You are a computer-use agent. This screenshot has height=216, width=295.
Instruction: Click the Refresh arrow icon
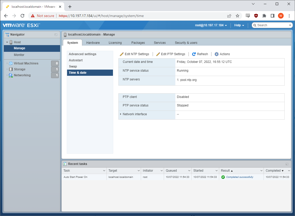[194, 54]
